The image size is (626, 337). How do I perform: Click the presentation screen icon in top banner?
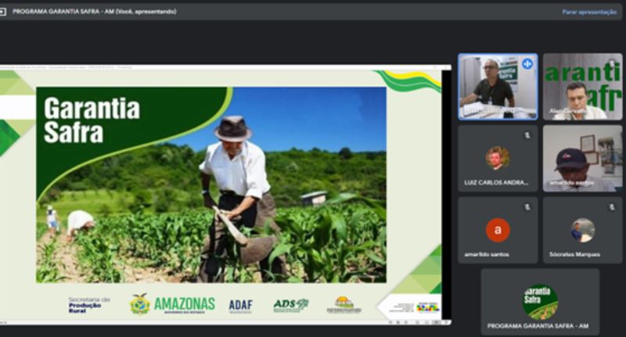[3, 12]
